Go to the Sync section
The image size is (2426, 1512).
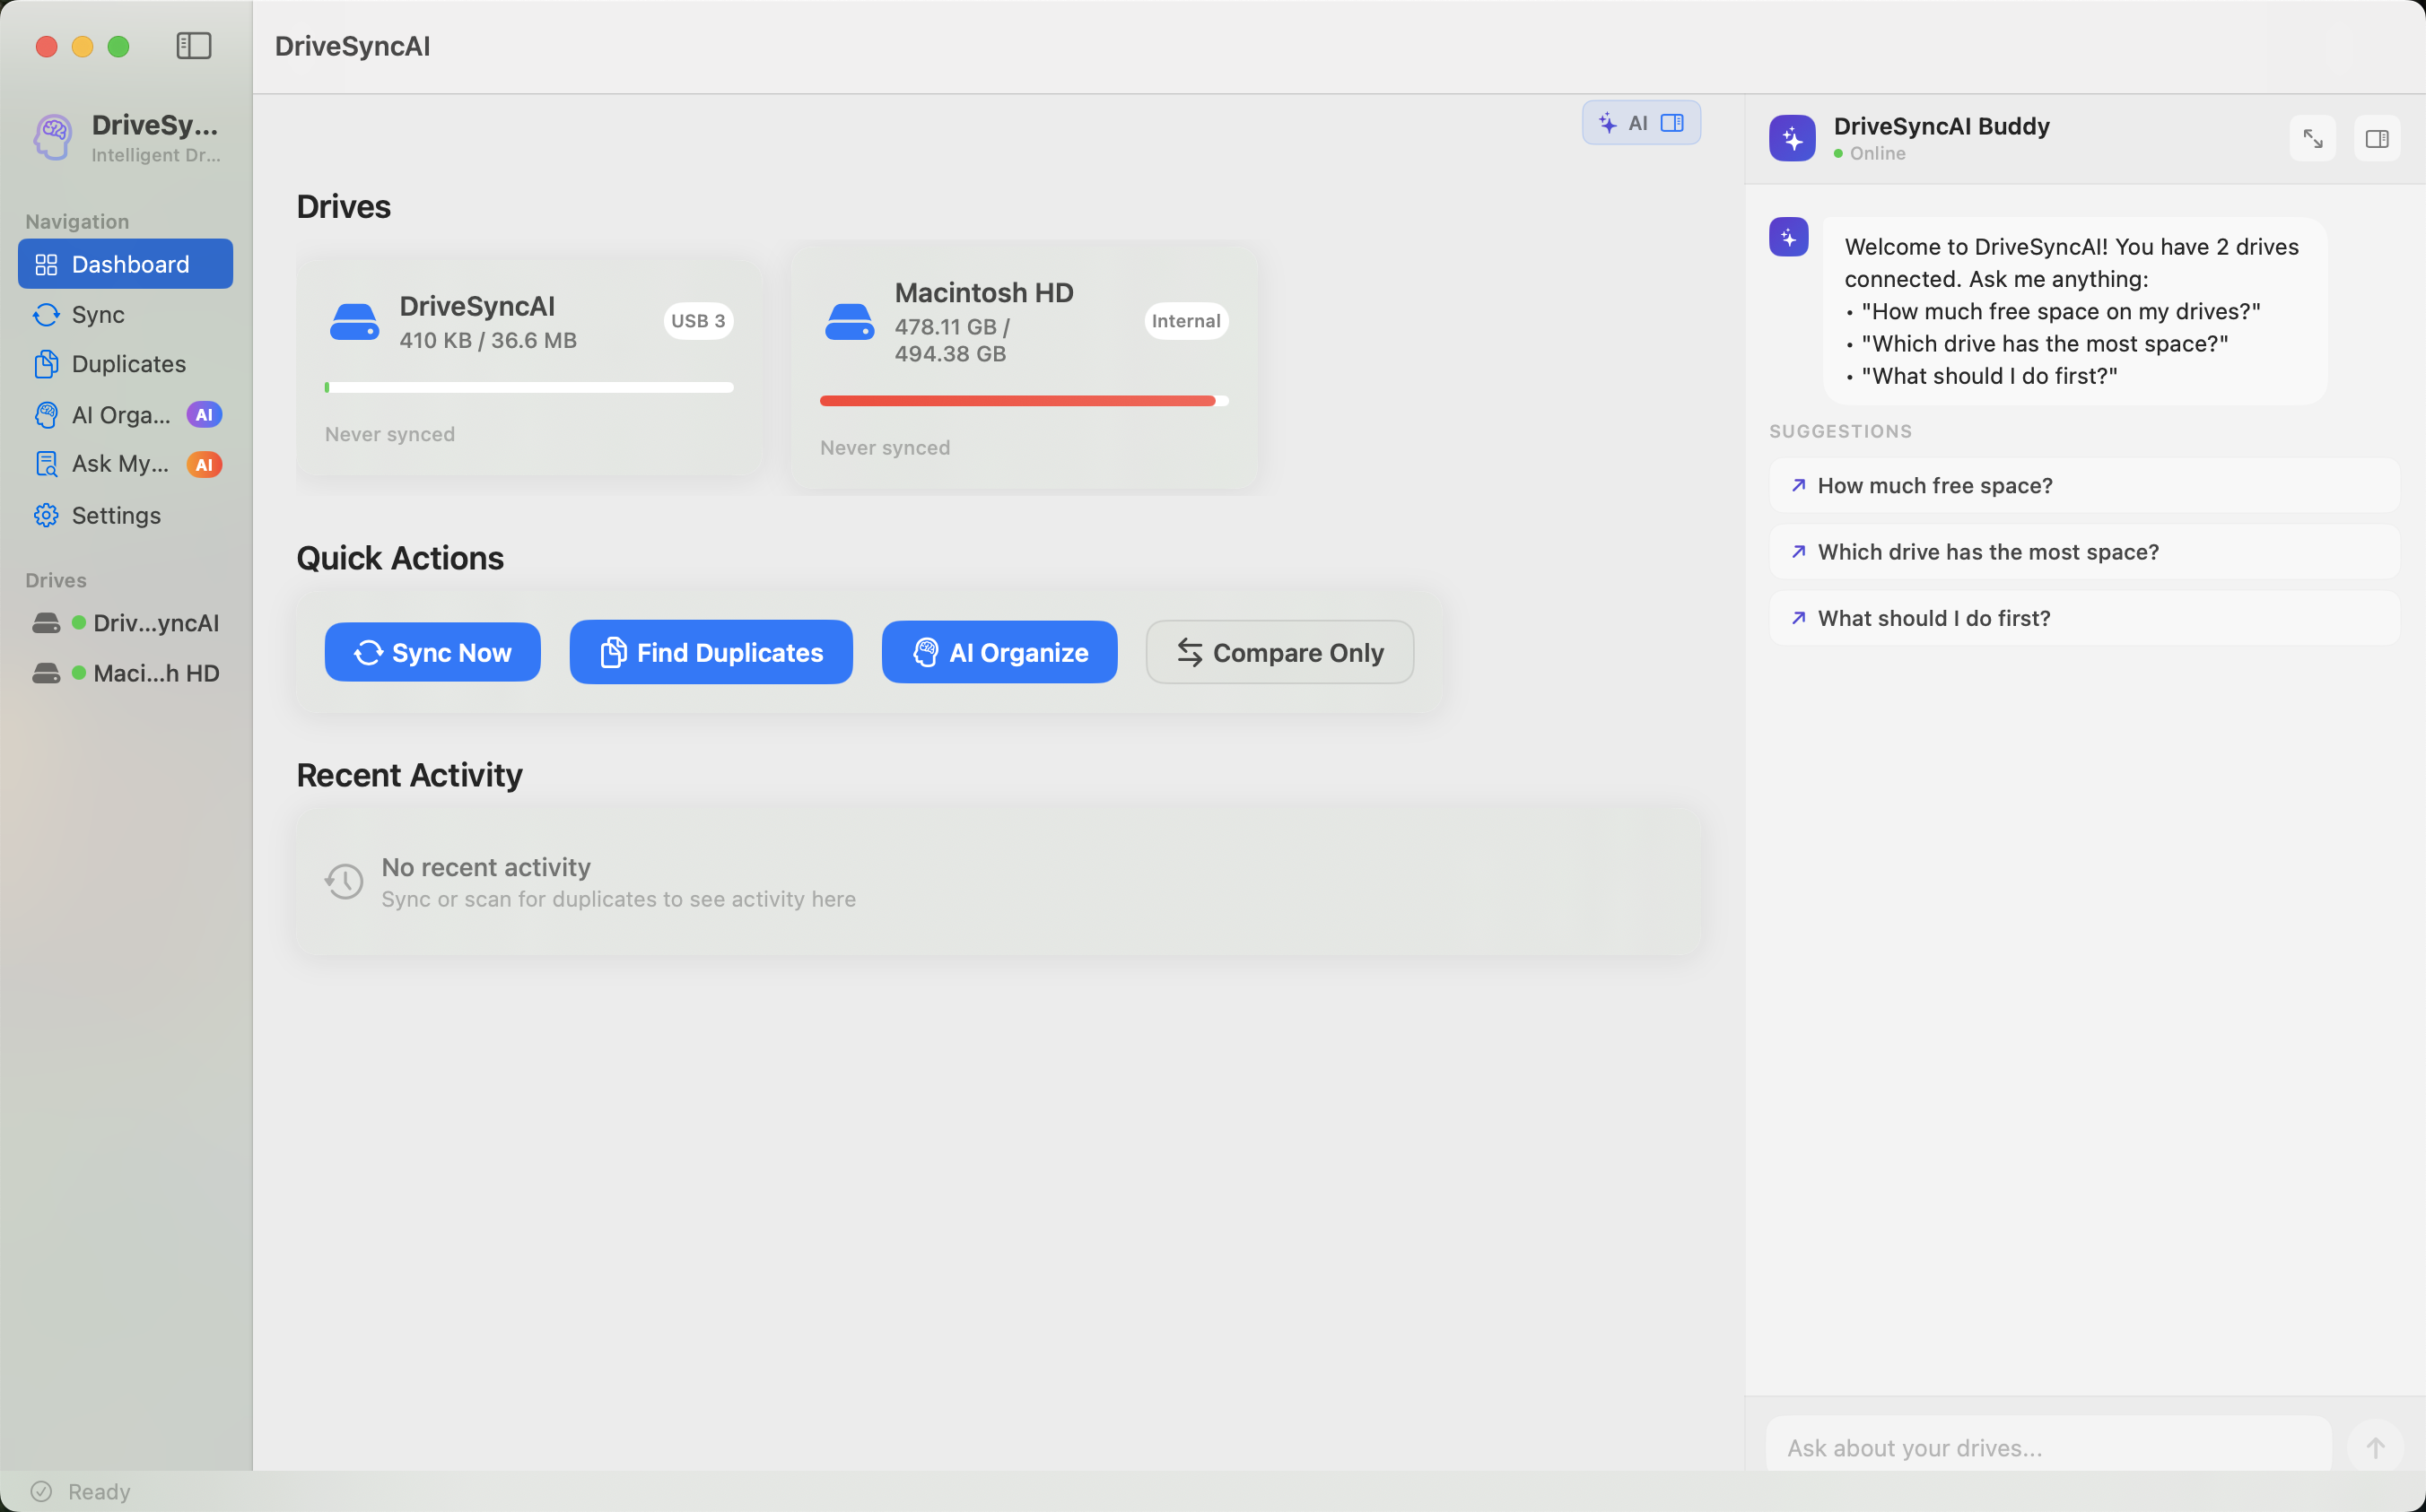125,314
